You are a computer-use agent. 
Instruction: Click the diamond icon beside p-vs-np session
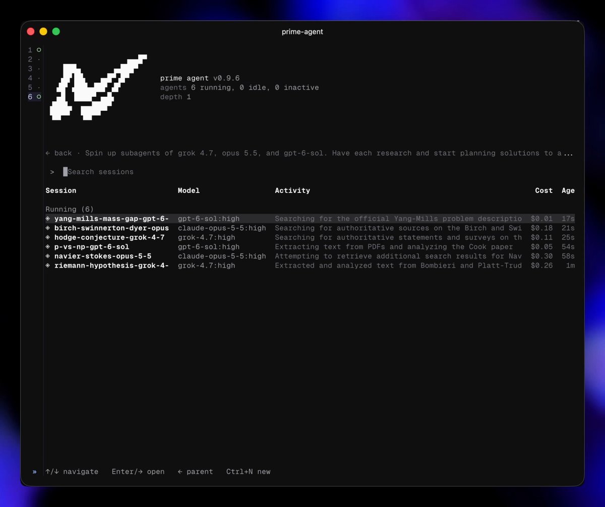click(48, 247)
